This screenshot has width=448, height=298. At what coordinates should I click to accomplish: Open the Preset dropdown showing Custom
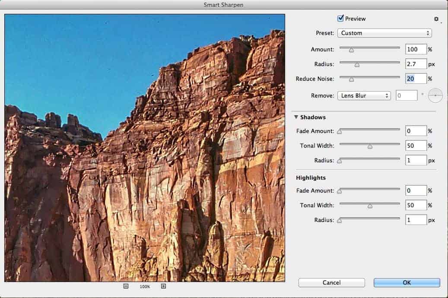point(384,33)
